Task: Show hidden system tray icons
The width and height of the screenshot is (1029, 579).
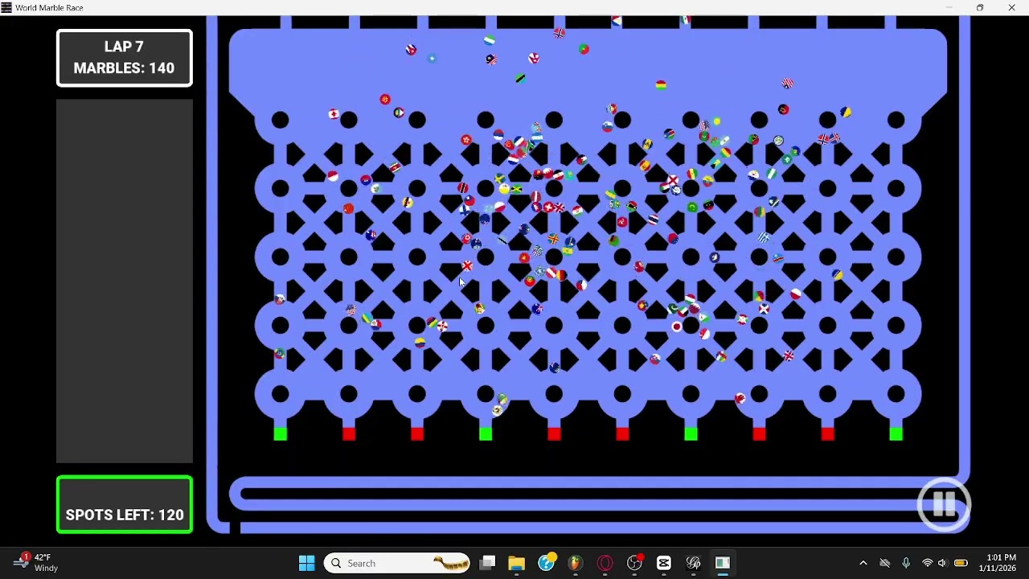Action: coord(863,563)
